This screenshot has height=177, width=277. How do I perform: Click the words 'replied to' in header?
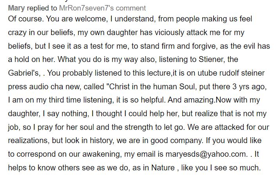coord(42,8)
